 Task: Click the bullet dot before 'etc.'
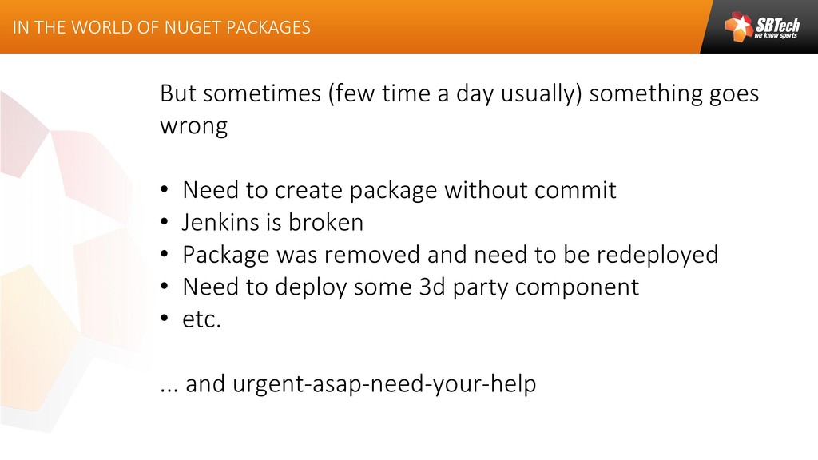point(165,319)
